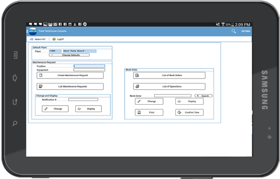Open List of Operations
The height and width of the screenshot is (179, 280).
coord(169,86)
